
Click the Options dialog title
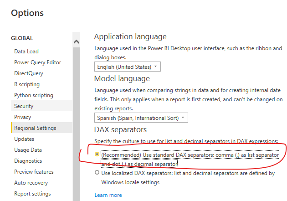27,13
